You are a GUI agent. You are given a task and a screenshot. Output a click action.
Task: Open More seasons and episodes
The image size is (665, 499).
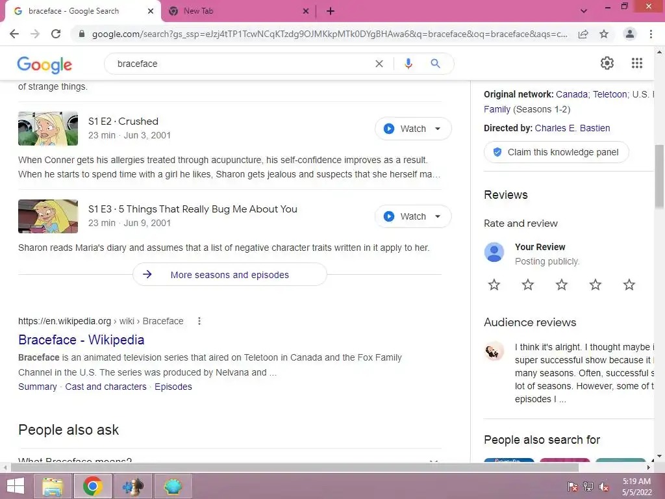coord(229,275)
